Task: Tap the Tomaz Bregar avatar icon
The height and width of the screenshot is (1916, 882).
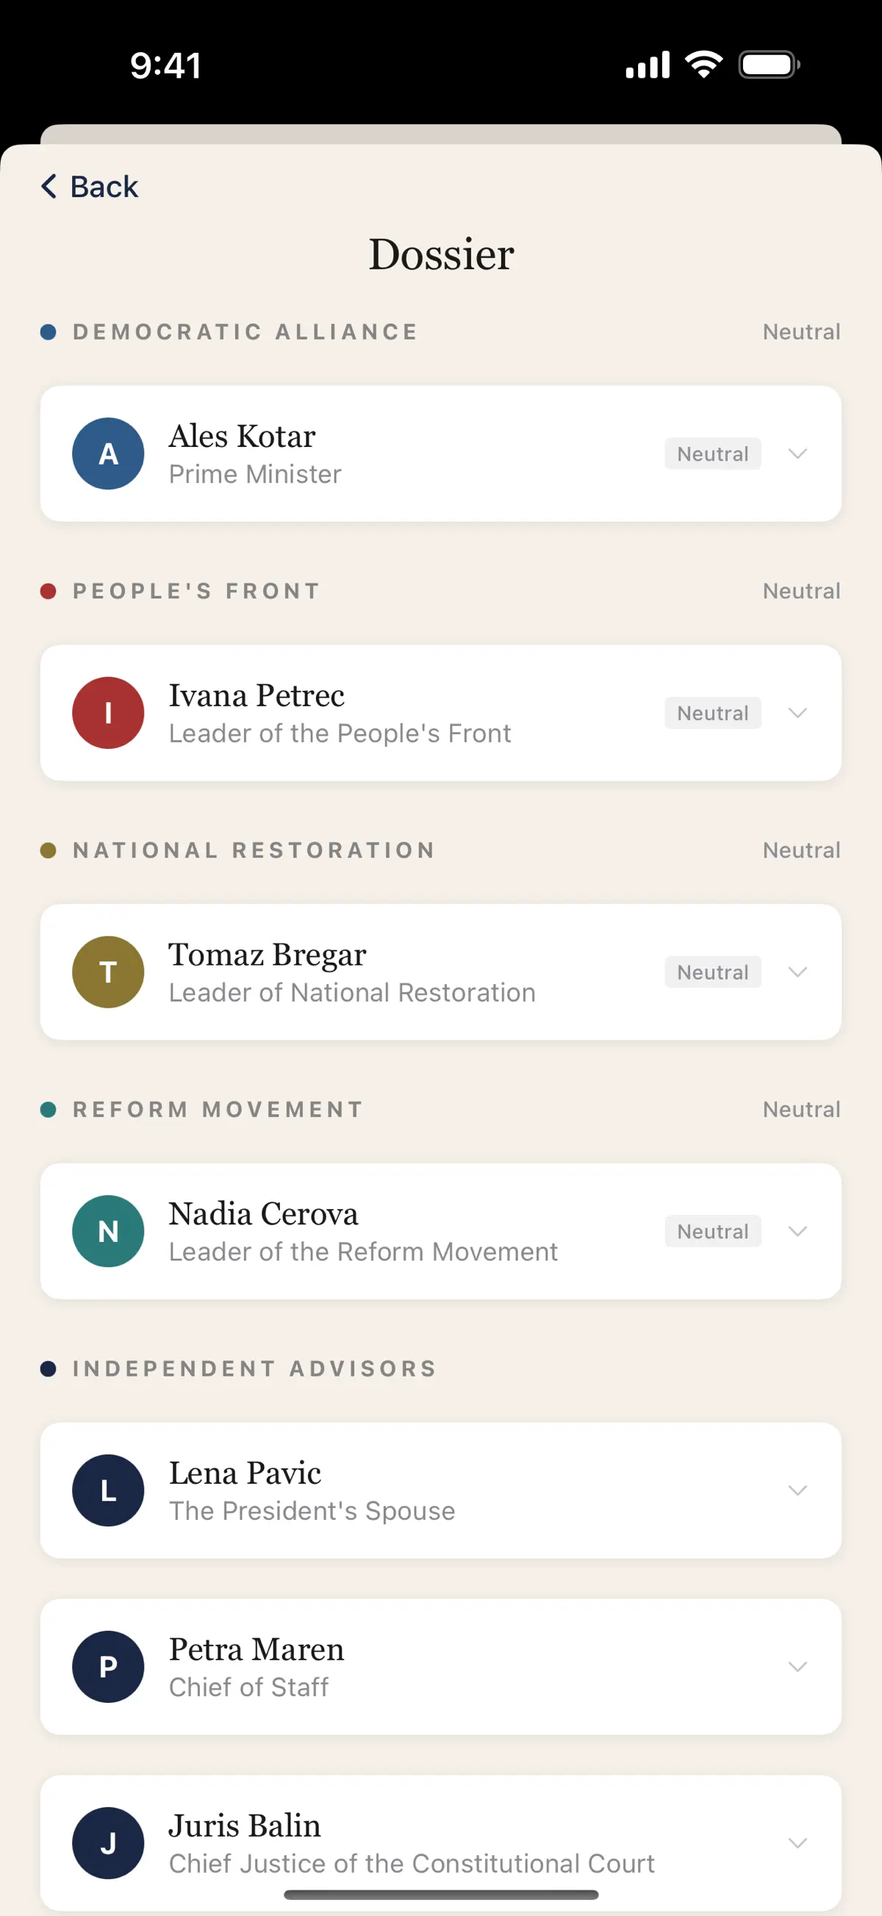Action: click(108, 972)
